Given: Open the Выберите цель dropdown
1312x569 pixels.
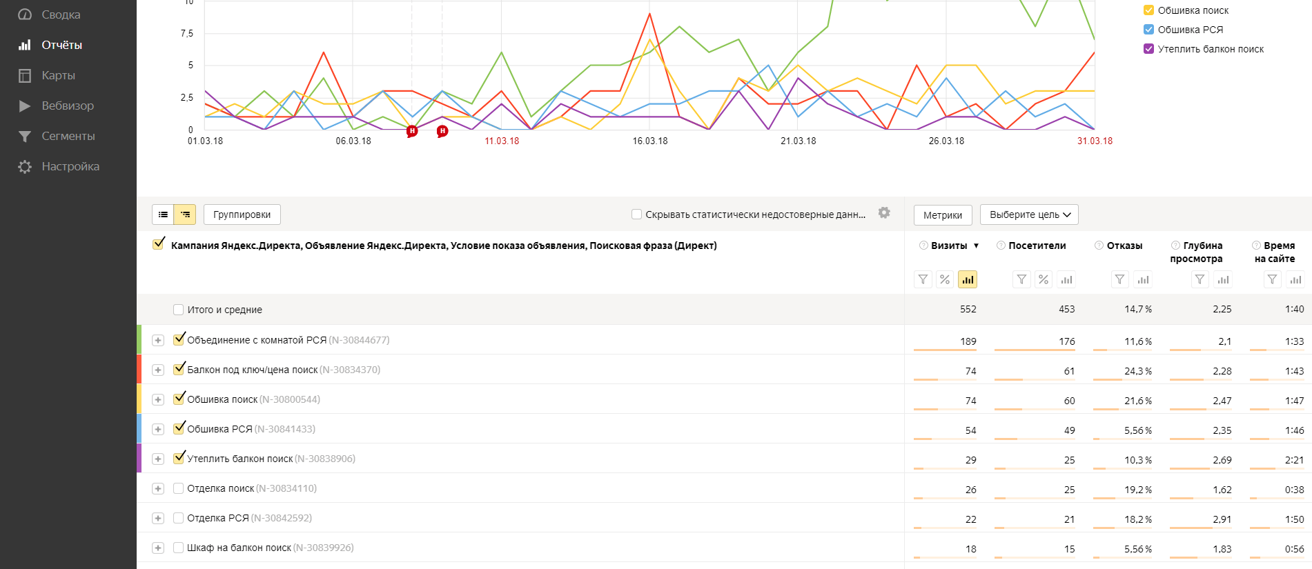Looking at the screenshot, I should [x=1029, y=214].
